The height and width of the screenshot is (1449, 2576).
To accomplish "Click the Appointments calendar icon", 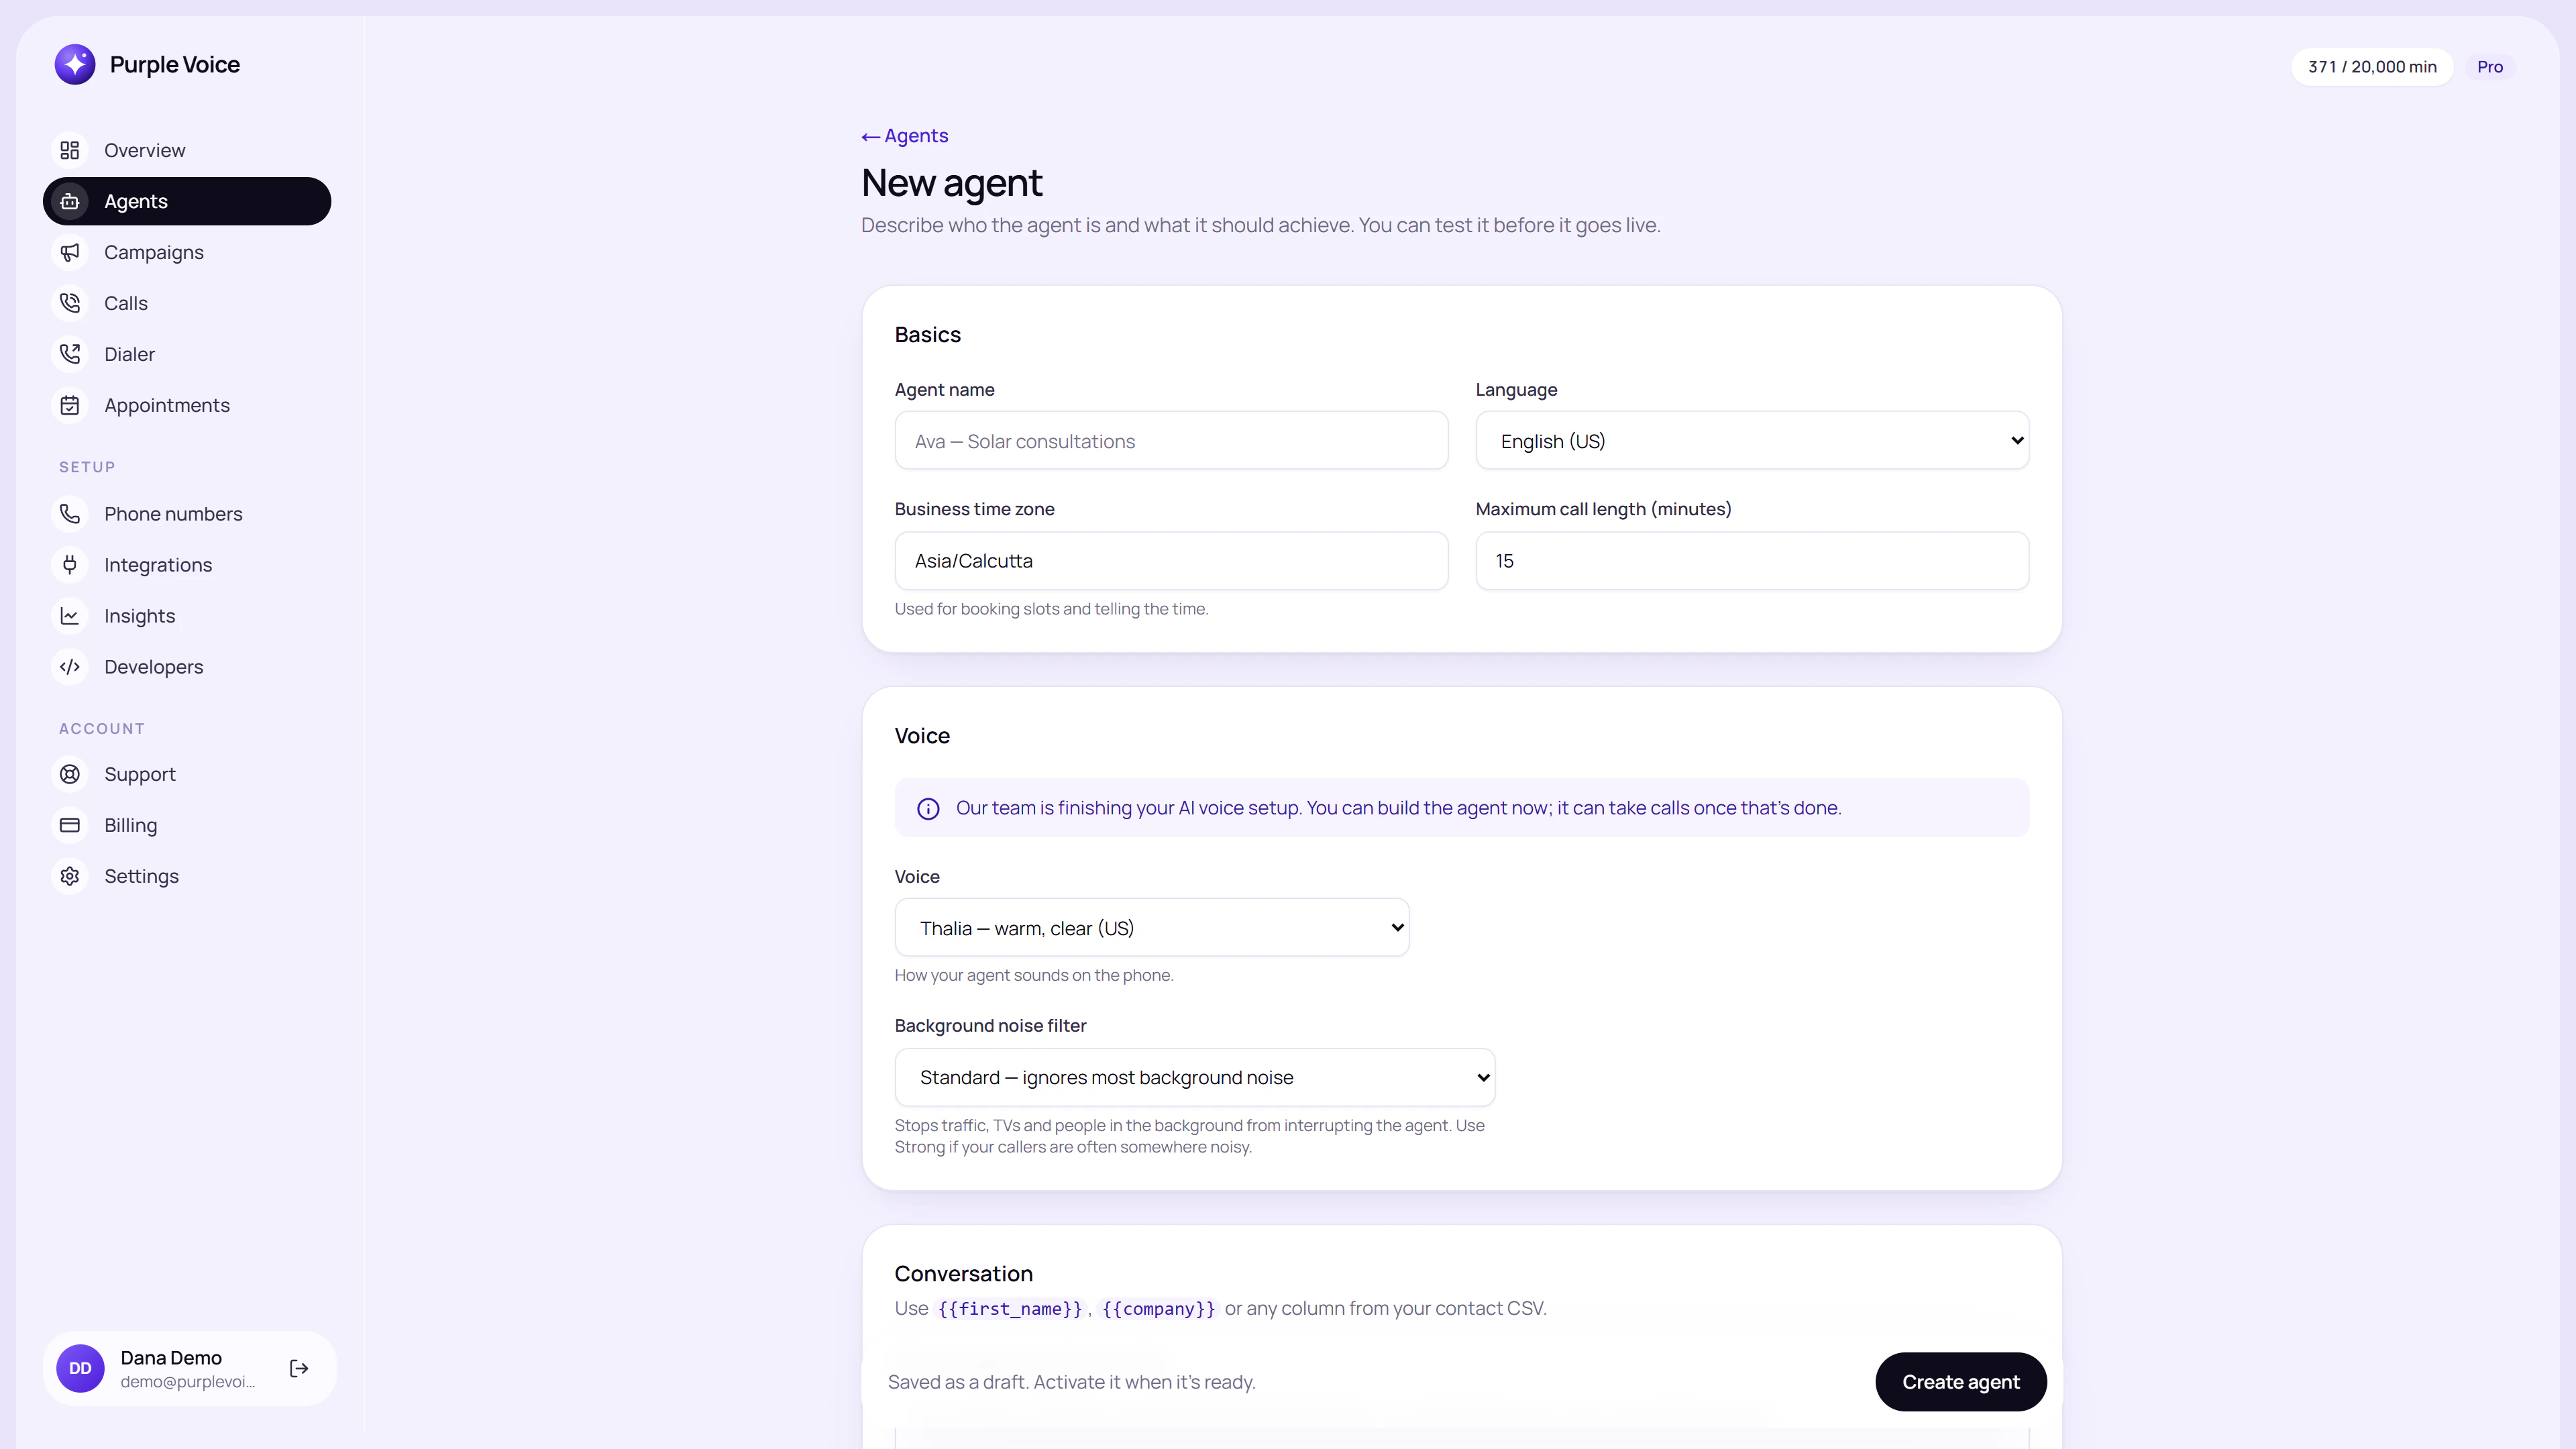I will click(70, 405).
